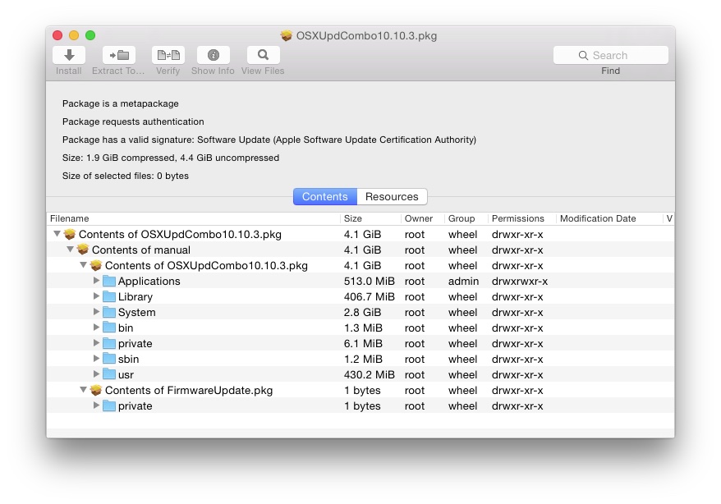Click the 2.8 GiB size cell

click(x=362, y=313)
